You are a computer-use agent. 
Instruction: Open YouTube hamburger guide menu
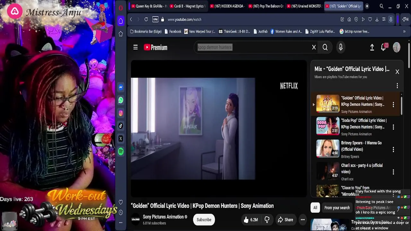(136, 47)
